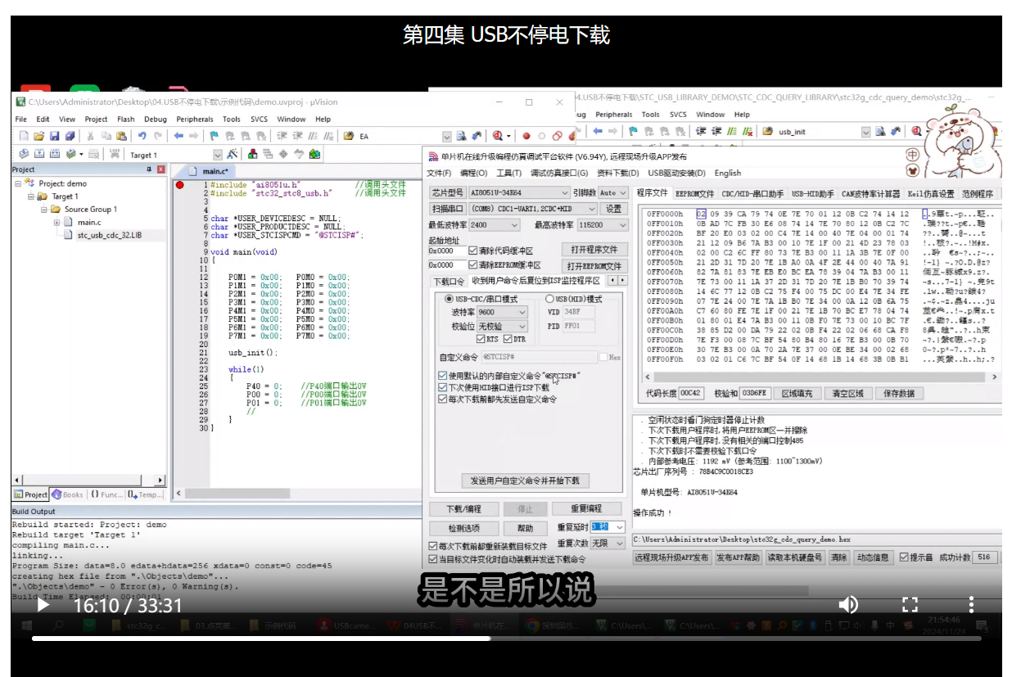Click Start/Stop Debug Session magnifier icon
Image resolution: width=1012 pixels, height=677 pixels.
[498, 136]
